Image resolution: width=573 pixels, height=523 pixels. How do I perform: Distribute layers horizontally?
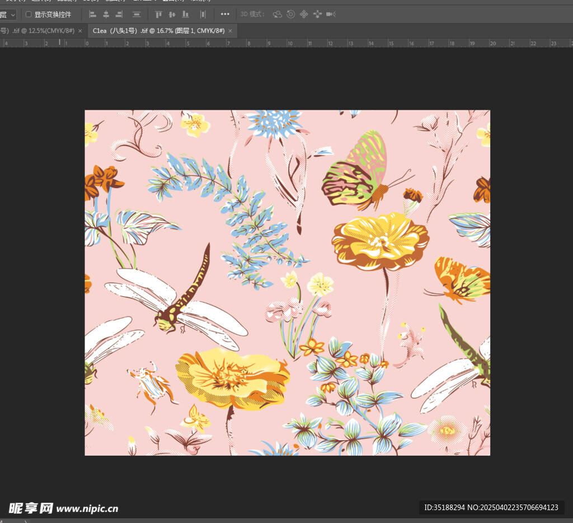point(203,15)
